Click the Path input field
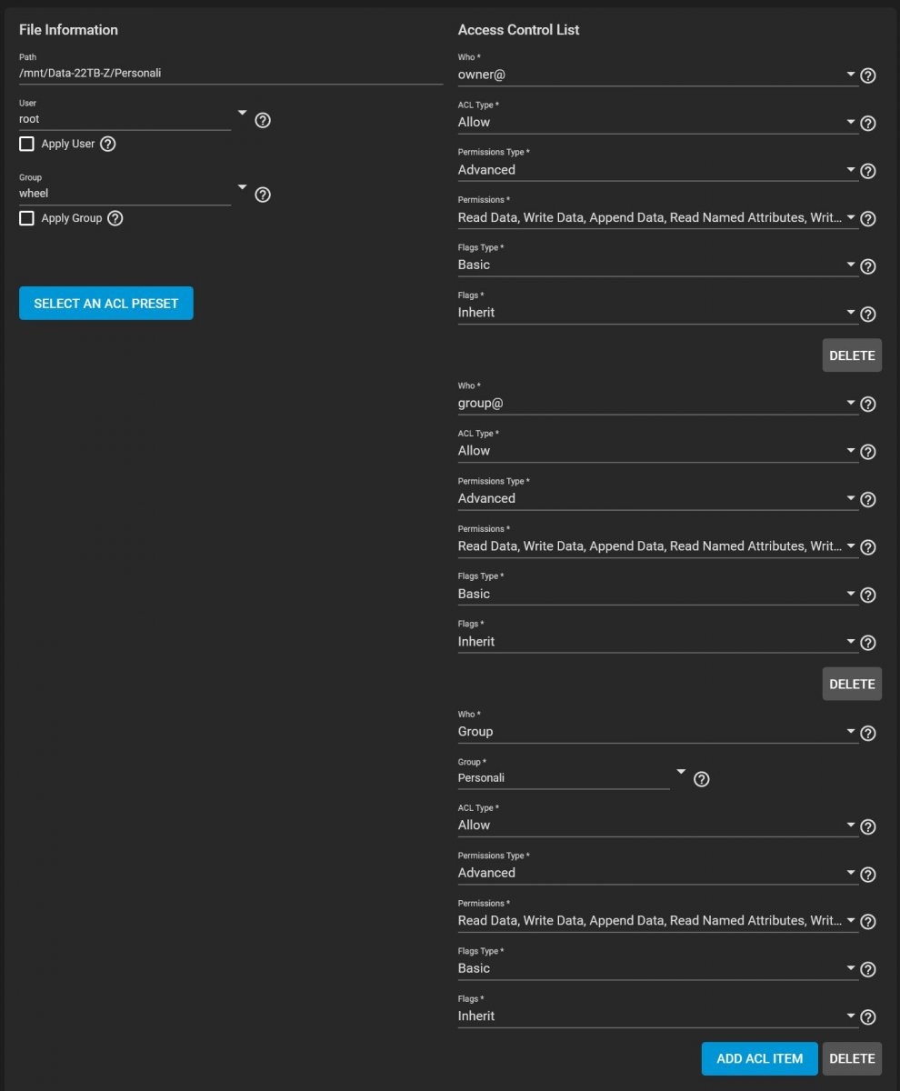 click(x=231, y=73)
